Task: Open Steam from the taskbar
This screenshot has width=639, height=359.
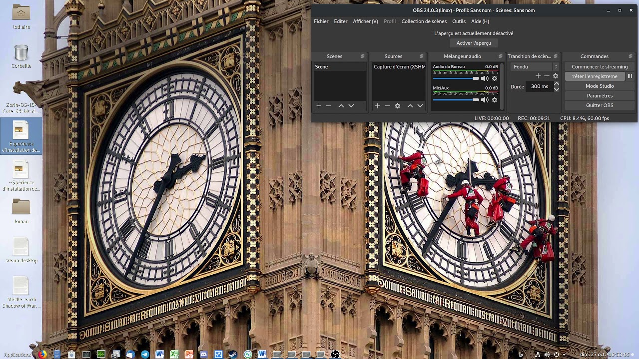Action: coord(233,354)
